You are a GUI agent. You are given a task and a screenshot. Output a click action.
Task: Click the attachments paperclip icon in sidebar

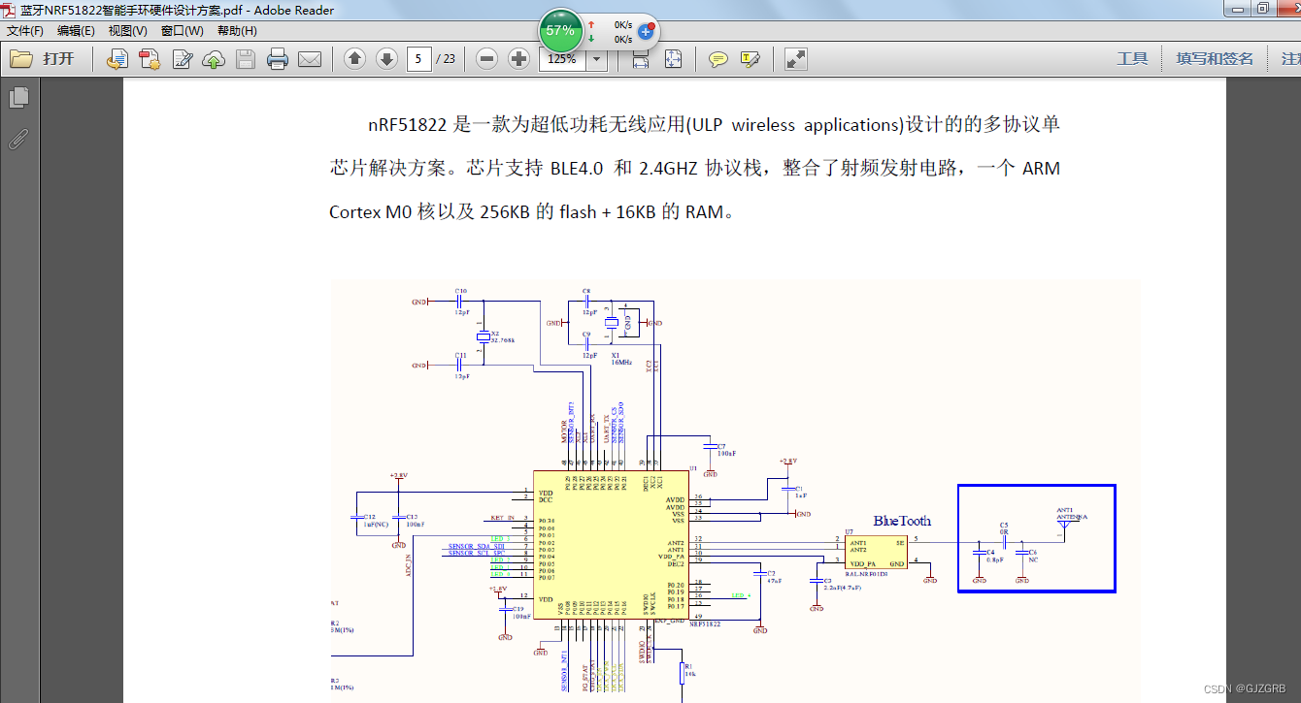point(17,139)
